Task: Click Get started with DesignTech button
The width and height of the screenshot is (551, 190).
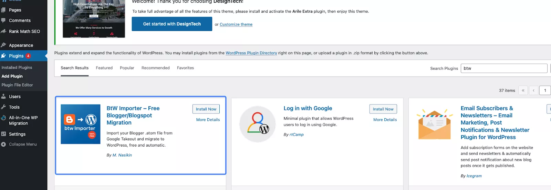Action: 172,24
